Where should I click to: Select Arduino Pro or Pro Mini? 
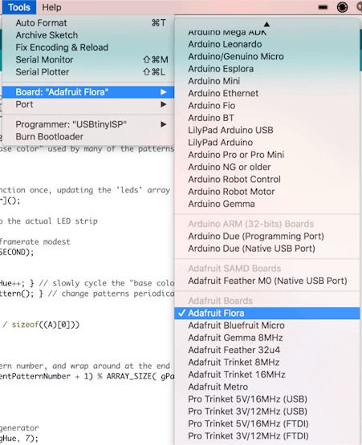pyautogui.click(x=267, y=155)
